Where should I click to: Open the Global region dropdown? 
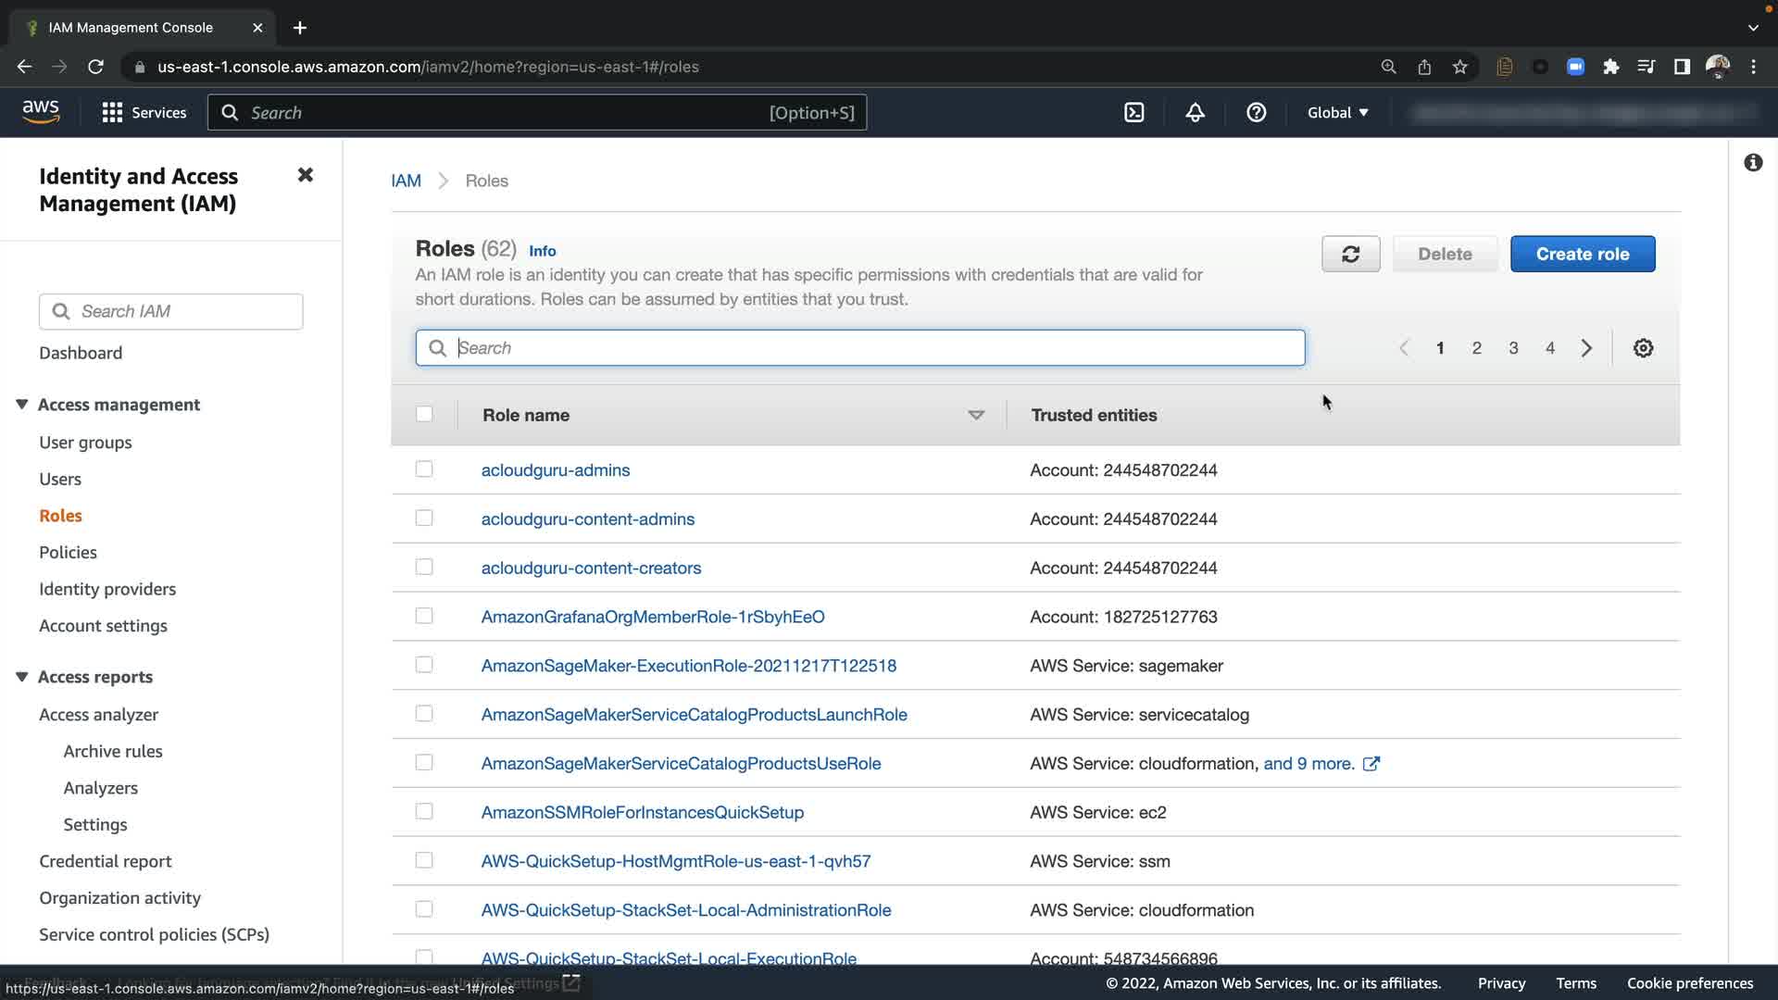[1337, 113]
